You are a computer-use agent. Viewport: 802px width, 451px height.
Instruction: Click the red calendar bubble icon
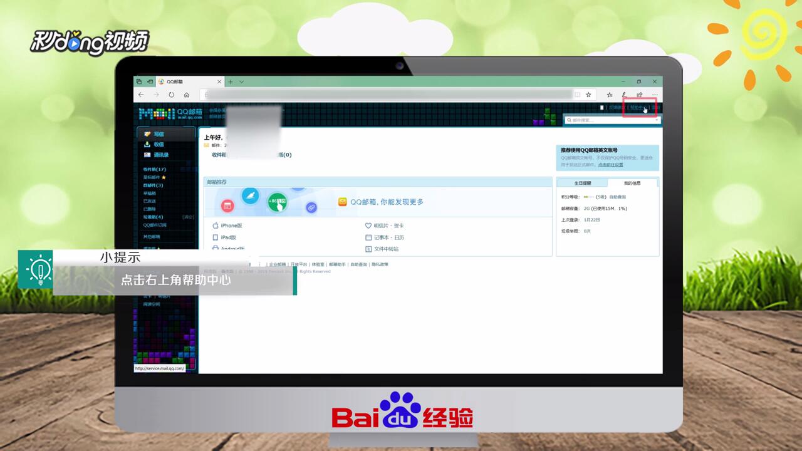[x=227, y=205]
